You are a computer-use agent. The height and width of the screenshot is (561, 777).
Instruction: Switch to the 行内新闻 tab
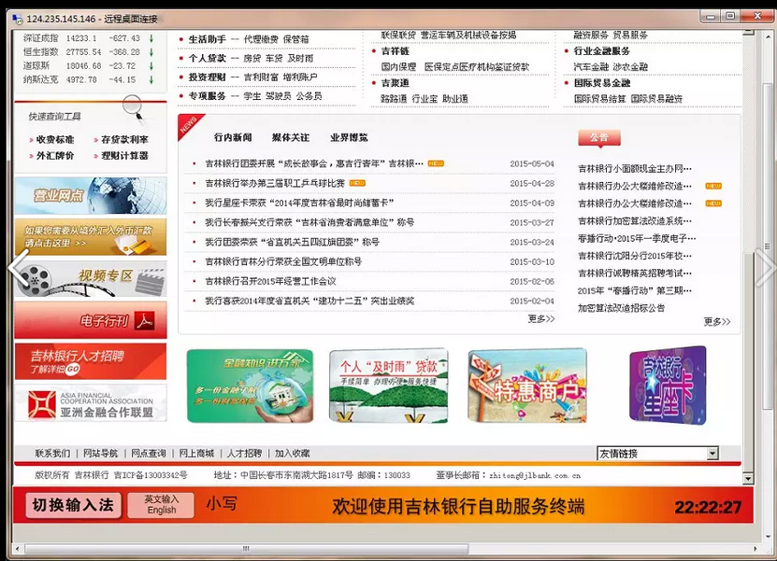pyautogui.click(x=233, y=137)
